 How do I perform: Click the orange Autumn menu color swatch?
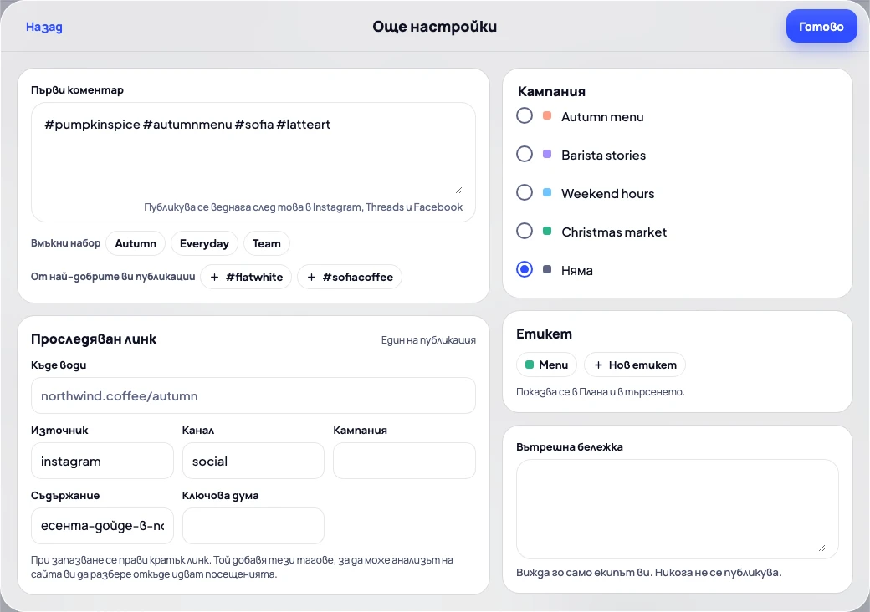coord(547,116)
